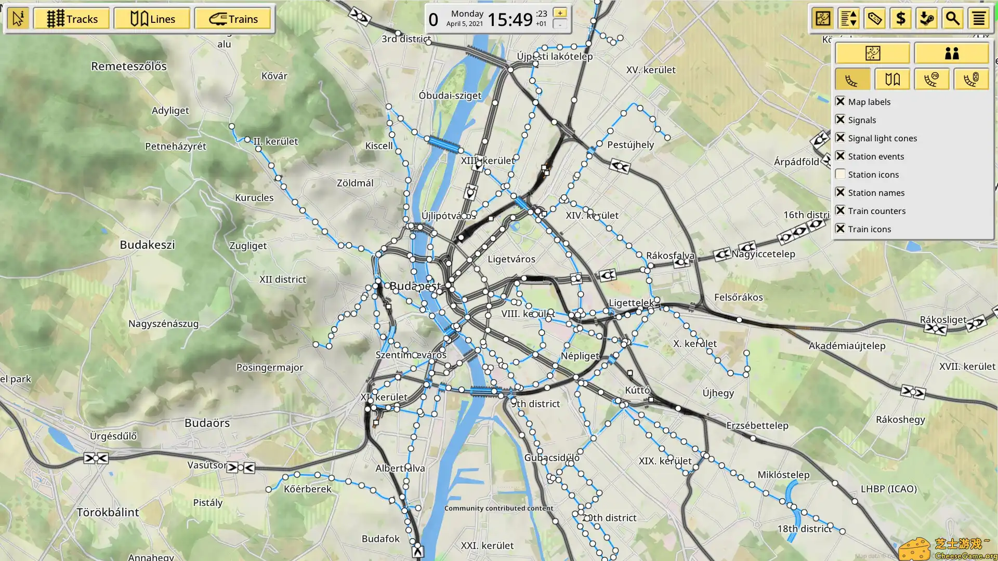Show track signal overlay mode
998x561 pixels.
click(971, 79)
